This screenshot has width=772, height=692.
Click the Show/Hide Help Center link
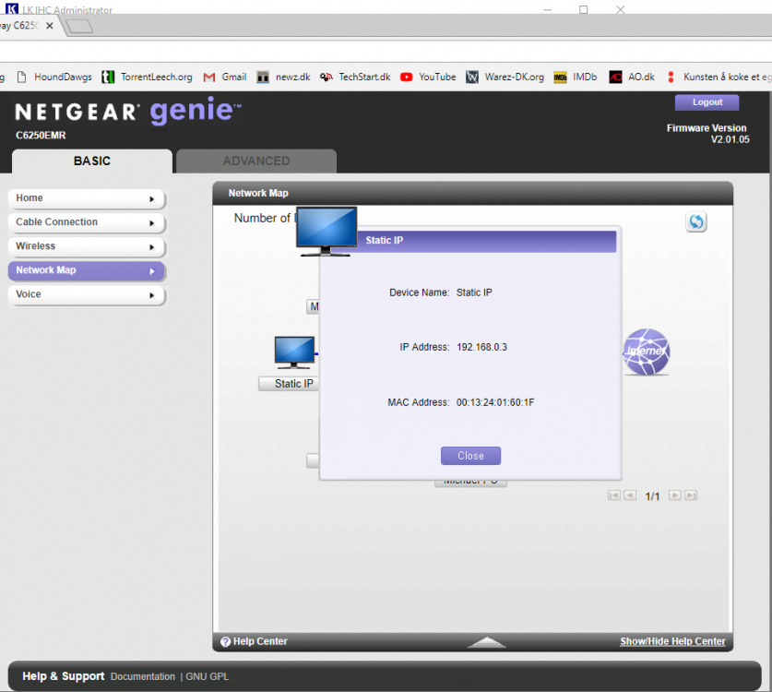tap(672, 642)
